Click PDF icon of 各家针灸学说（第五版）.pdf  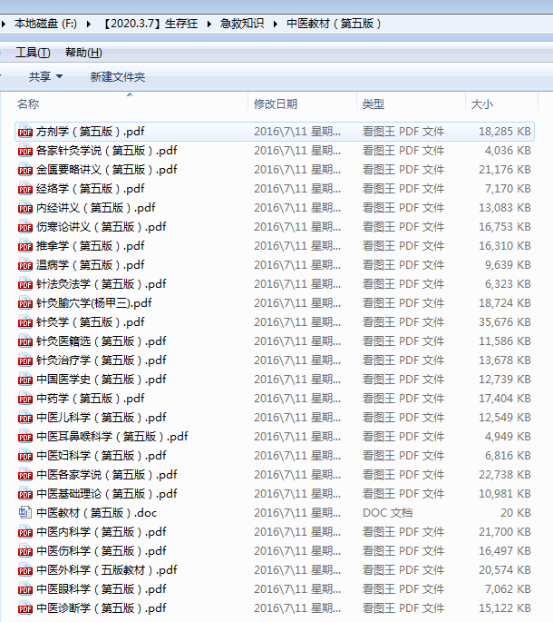(25, 151)
